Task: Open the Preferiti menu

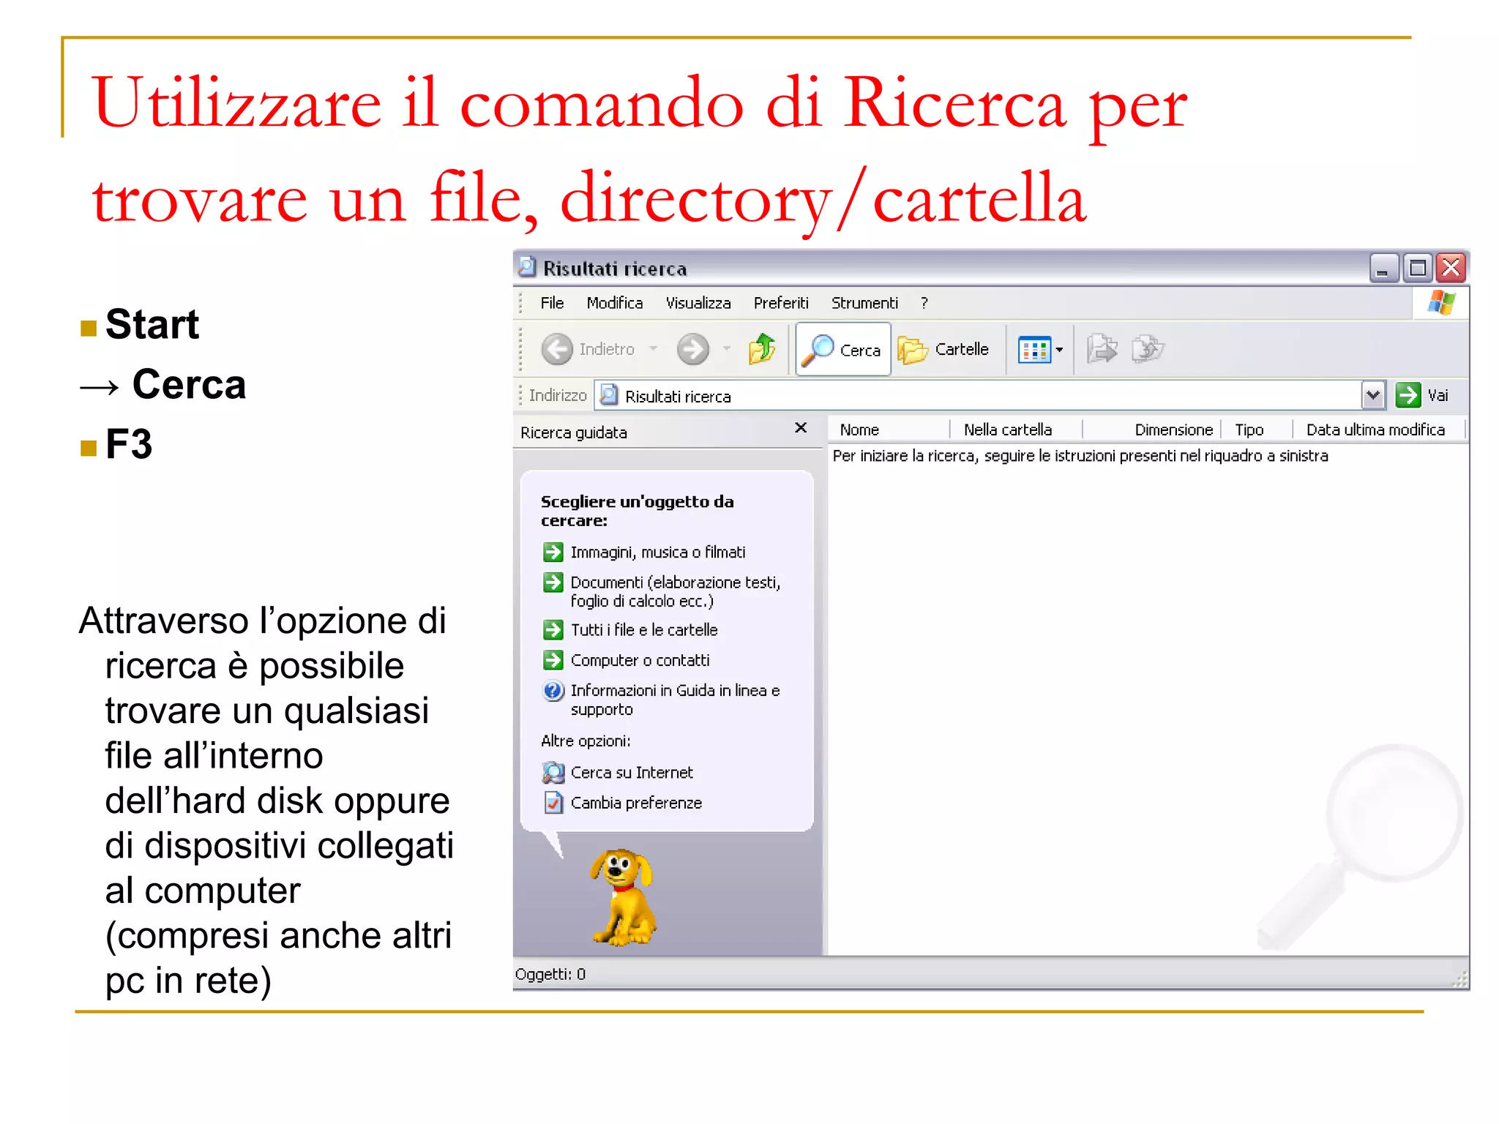Action: [x=781, y=303]
